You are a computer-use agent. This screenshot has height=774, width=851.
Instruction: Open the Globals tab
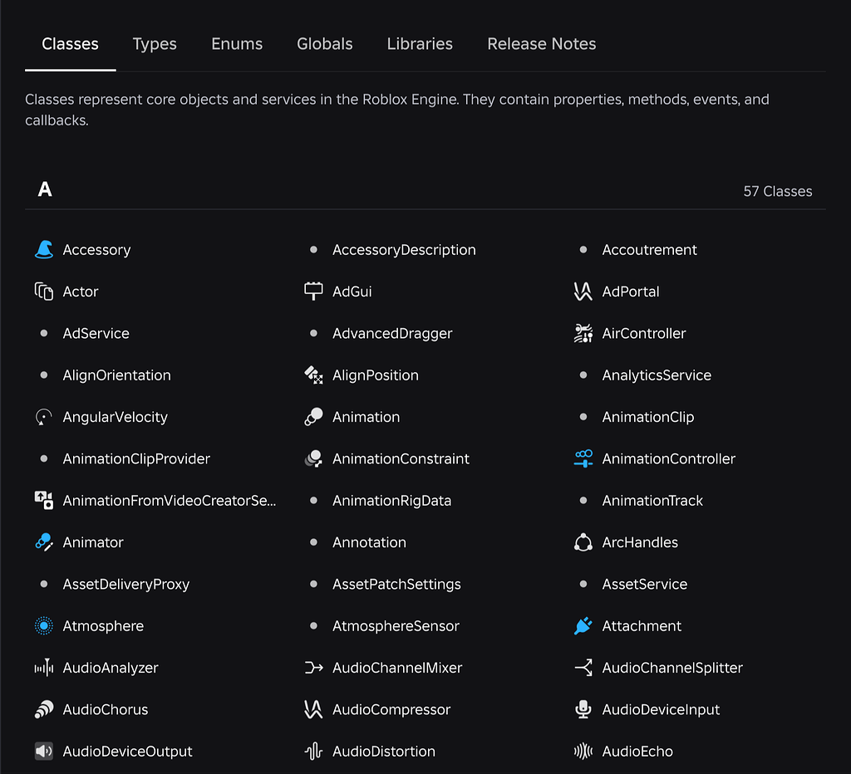tap(324, 44)
